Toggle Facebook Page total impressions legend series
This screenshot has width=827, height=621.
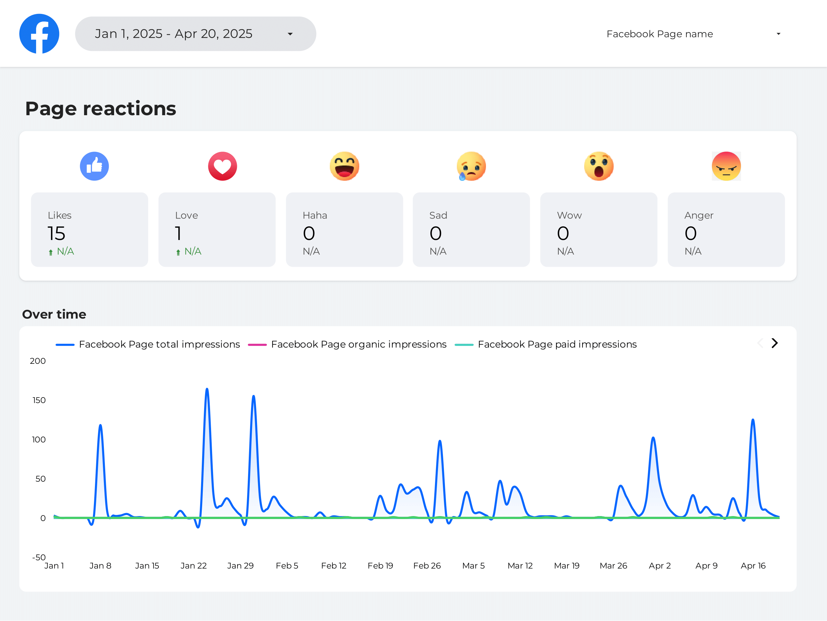[148, 344]
